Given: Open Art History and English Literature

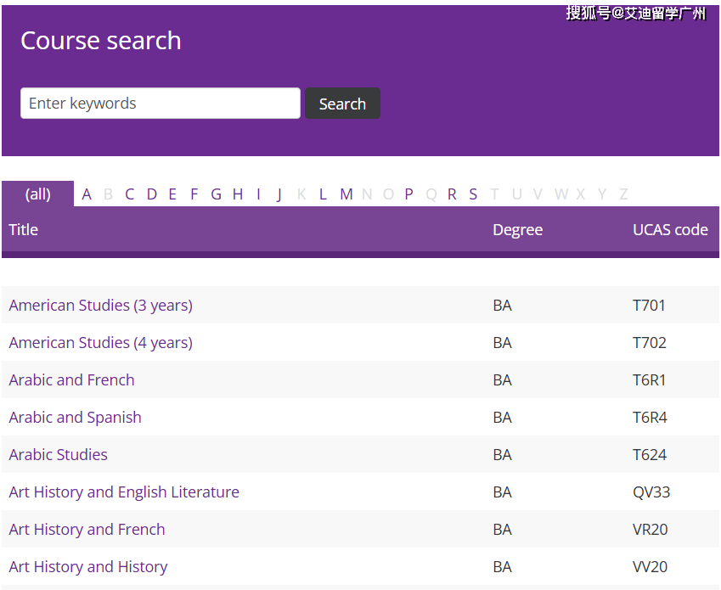Looking at the screenshot, I should pyautogui.click(x=124, y=492).
